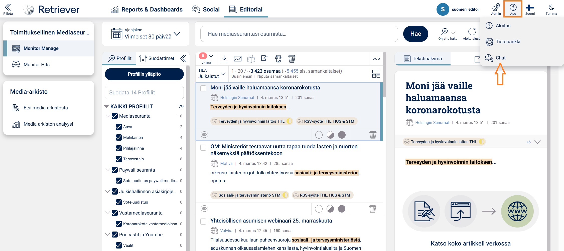Click the Helsingin Sanomat source link in the article list
The height and width of the screenshot is (251, 564).
(x=237, y=98)
